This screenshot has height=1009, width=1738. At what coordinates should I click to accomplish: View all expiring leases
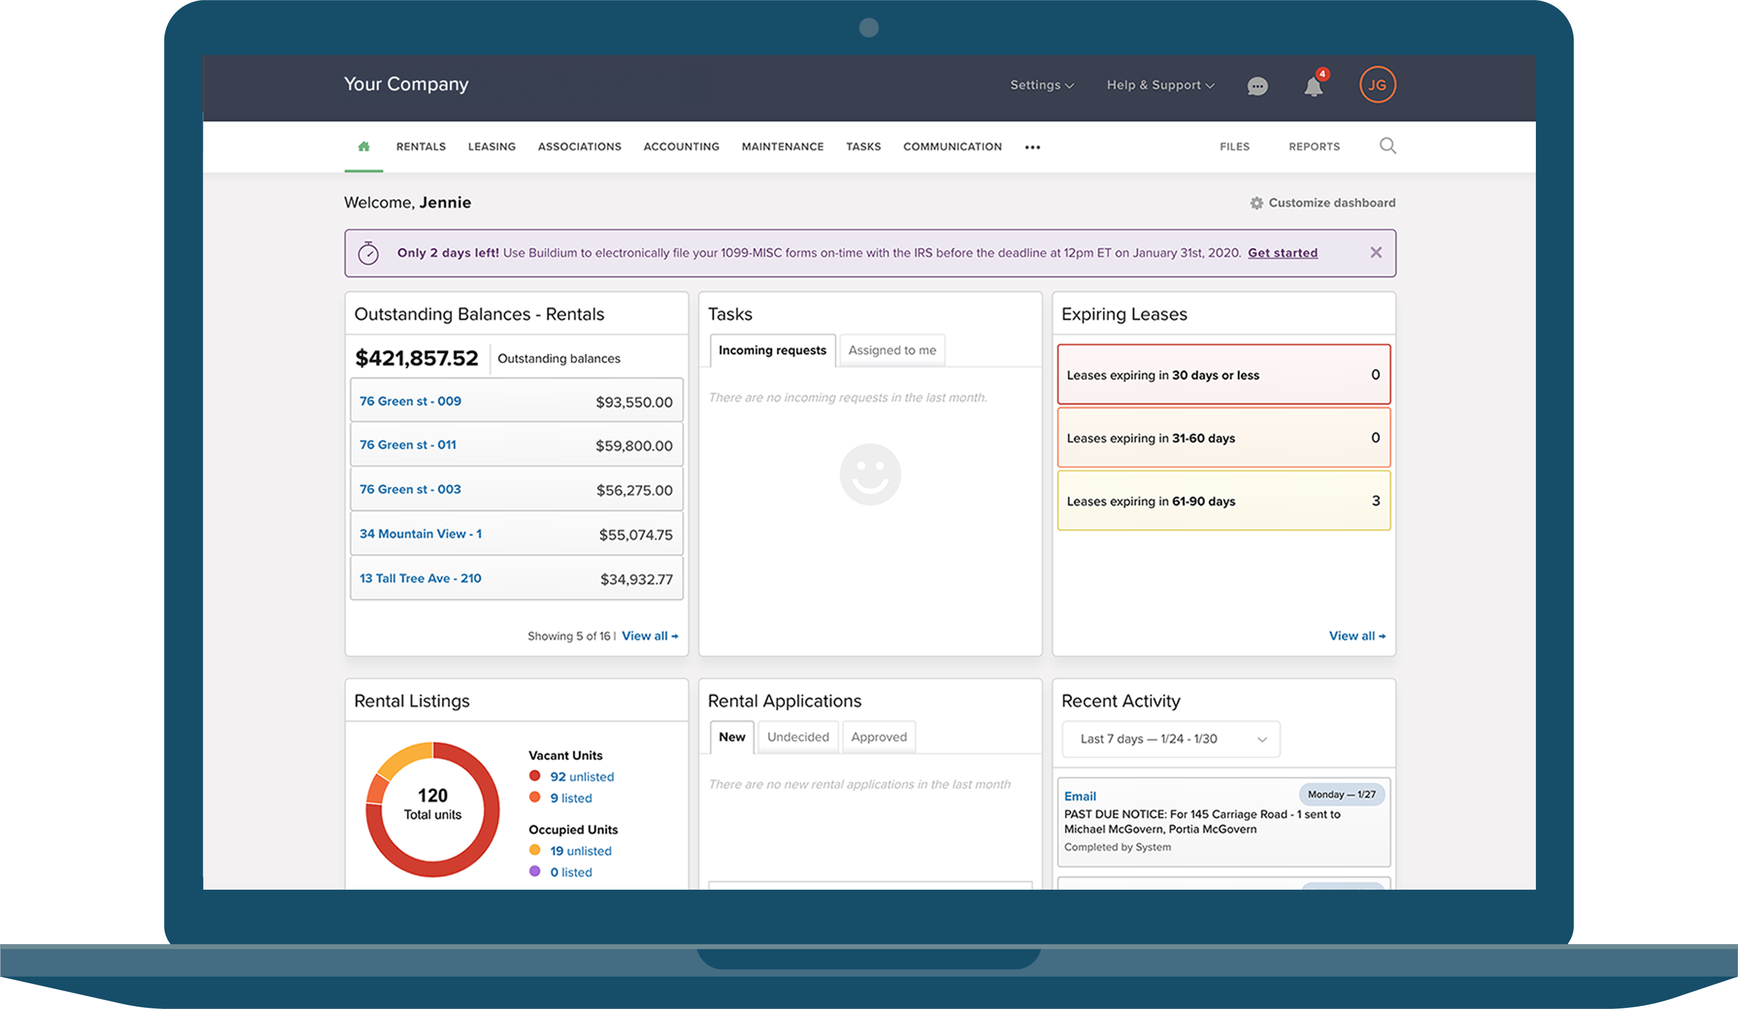1356,635
